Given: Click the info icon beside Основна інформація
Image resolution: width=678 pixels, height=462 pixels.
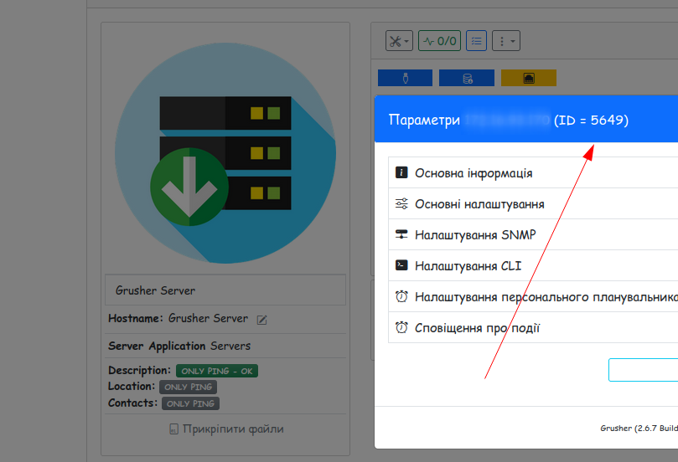Looking at the screenshot, I should (x=401, y=172).
